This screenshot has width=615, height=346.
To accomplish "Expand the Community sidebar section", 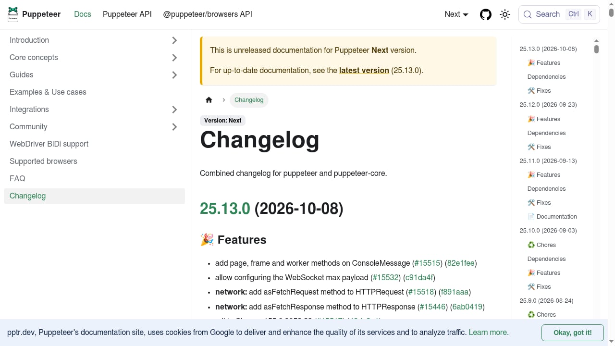I will coord(174,127).
